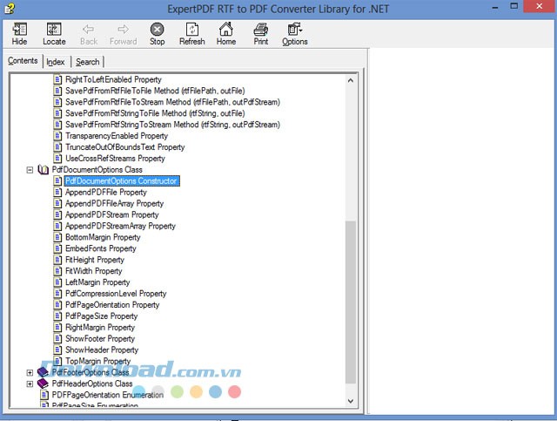Open FitWidth Property topic
Screen dimensions: 557x421
point(93,271)
